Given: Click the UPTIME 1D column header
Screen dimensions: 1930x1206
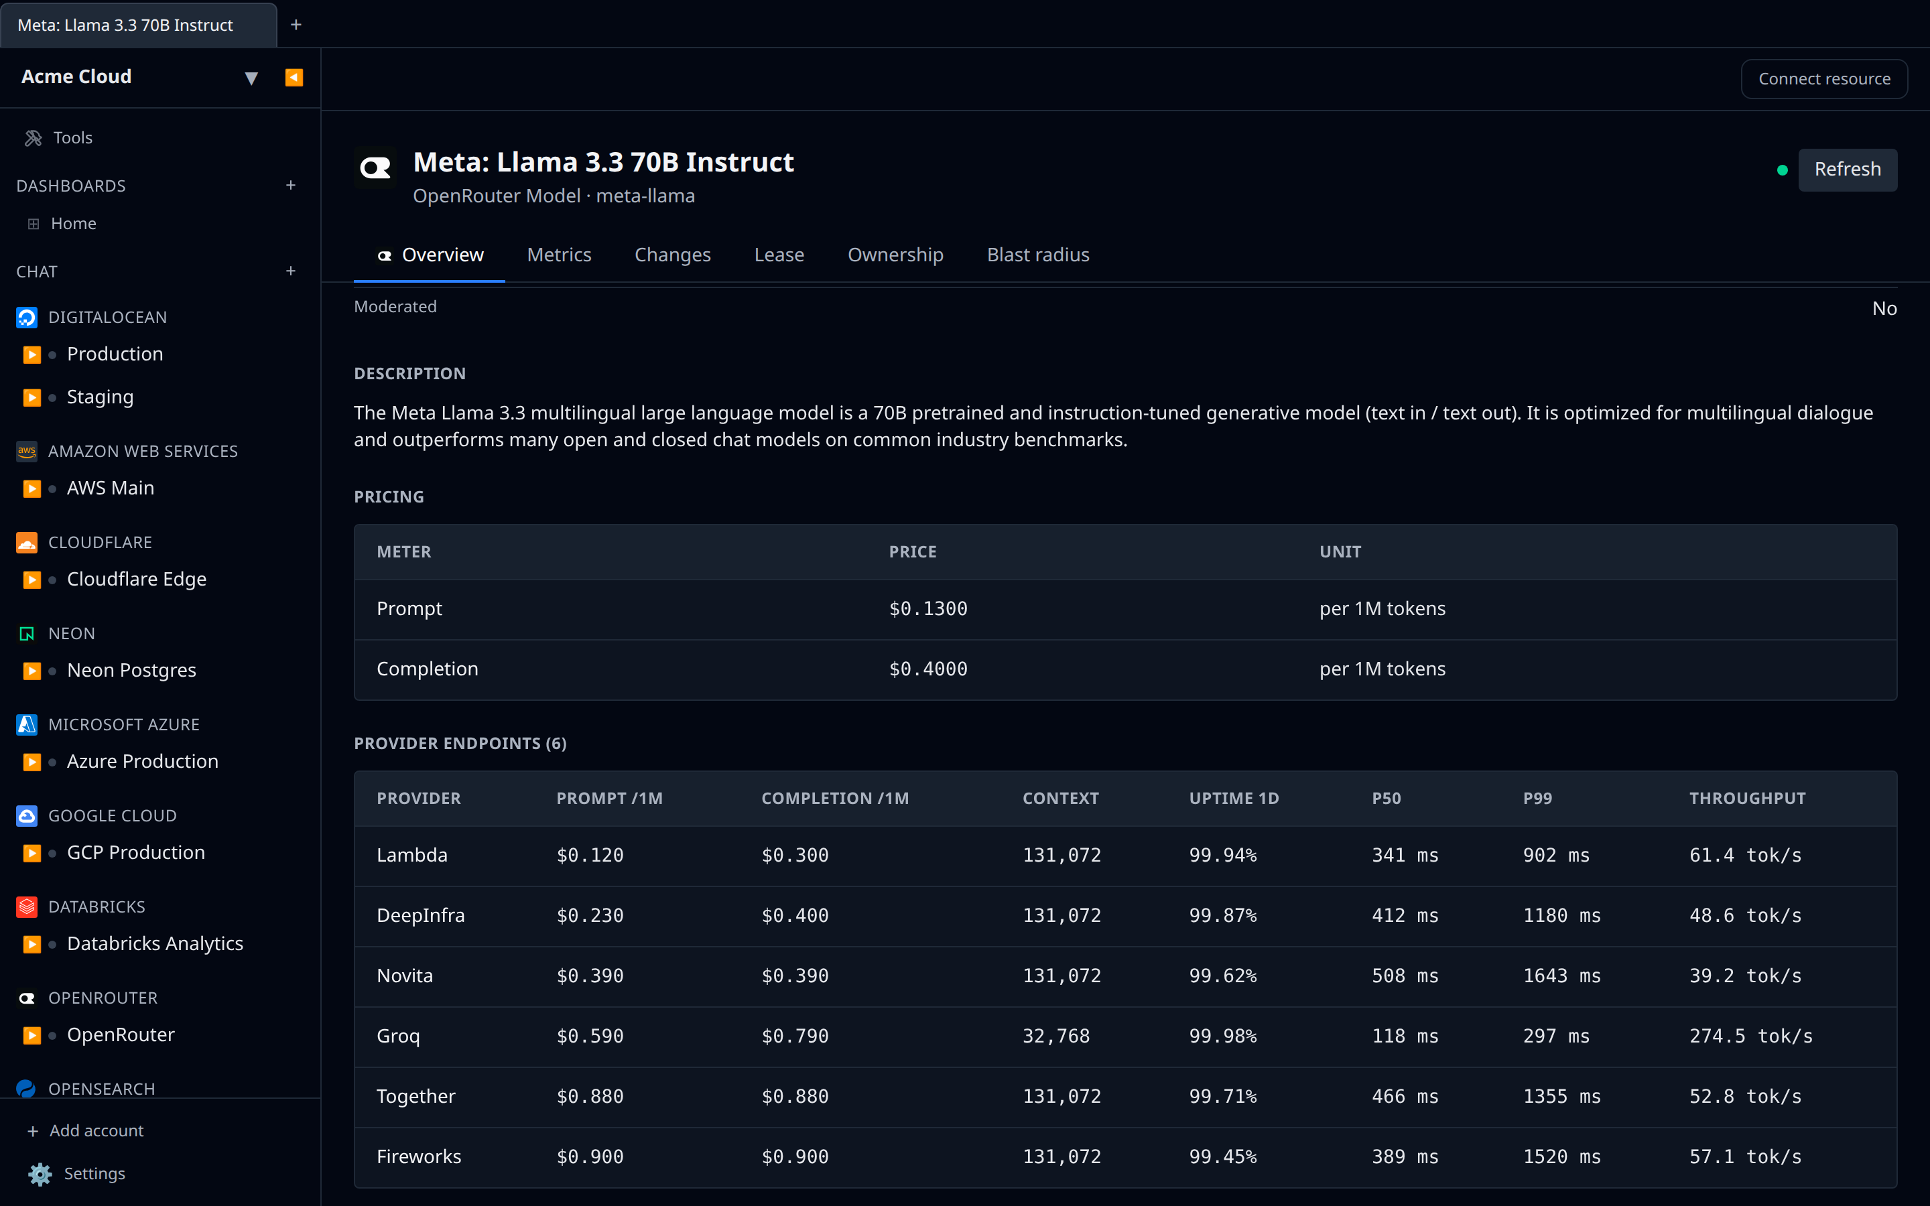Looking at the screenshot, I should 1234,799.
